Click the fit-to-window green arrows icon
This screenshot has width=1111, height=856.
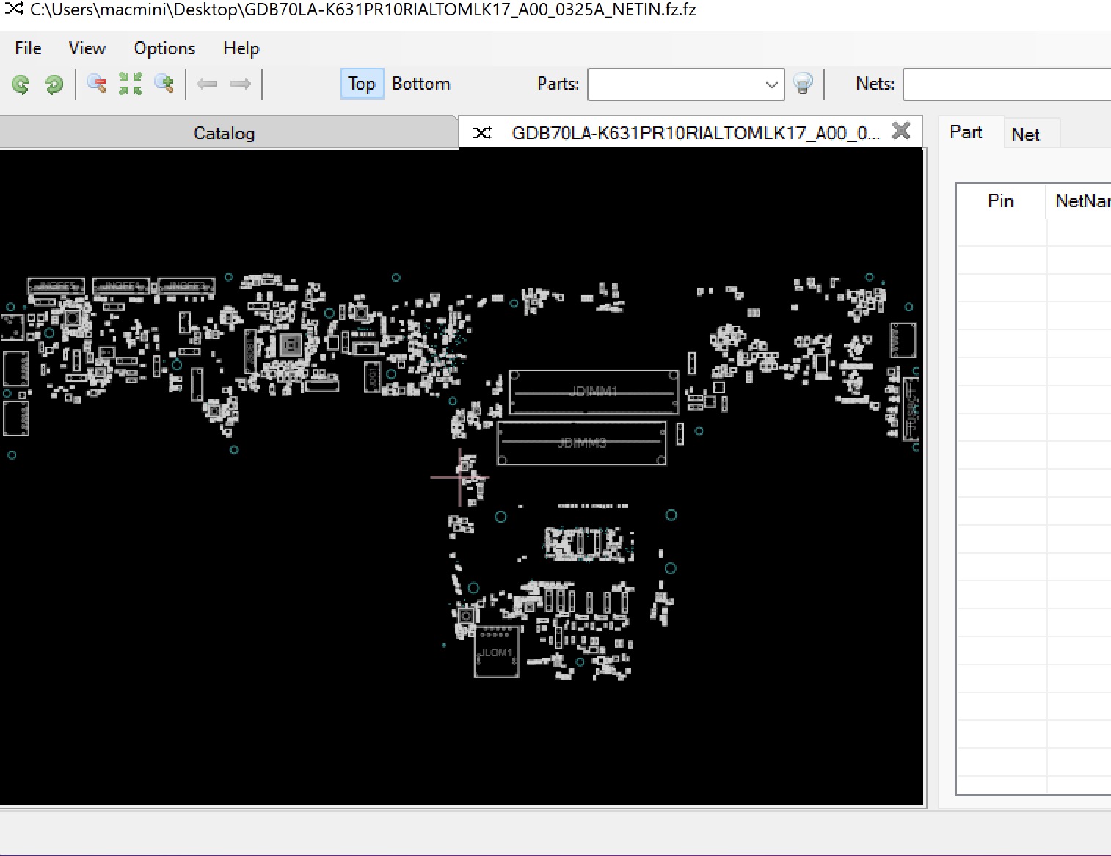131,84
